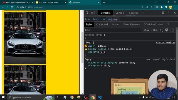The width and height of the screenshot is (178, 100).
Task: Toggle the device toolbar icon
Action: click(x=93, y=13)
